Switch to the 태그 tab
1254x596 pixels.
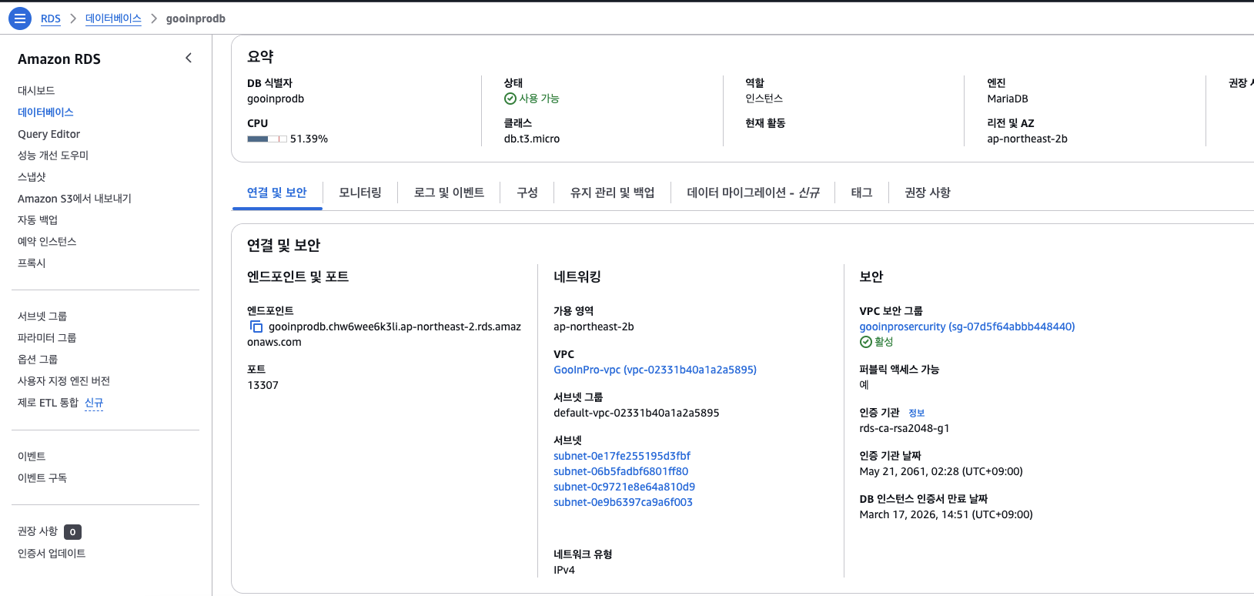861,193
